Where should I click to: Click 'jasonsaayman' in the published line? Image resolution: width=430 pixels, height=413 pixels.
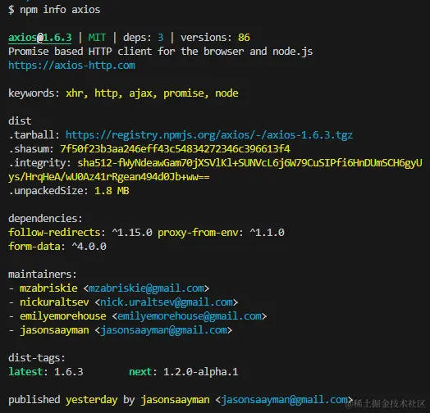[x=175, y=400]
